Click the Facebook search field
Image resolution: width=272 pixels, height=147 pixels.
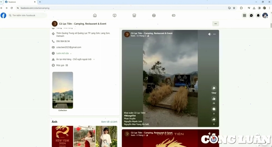tap(27, 15)
